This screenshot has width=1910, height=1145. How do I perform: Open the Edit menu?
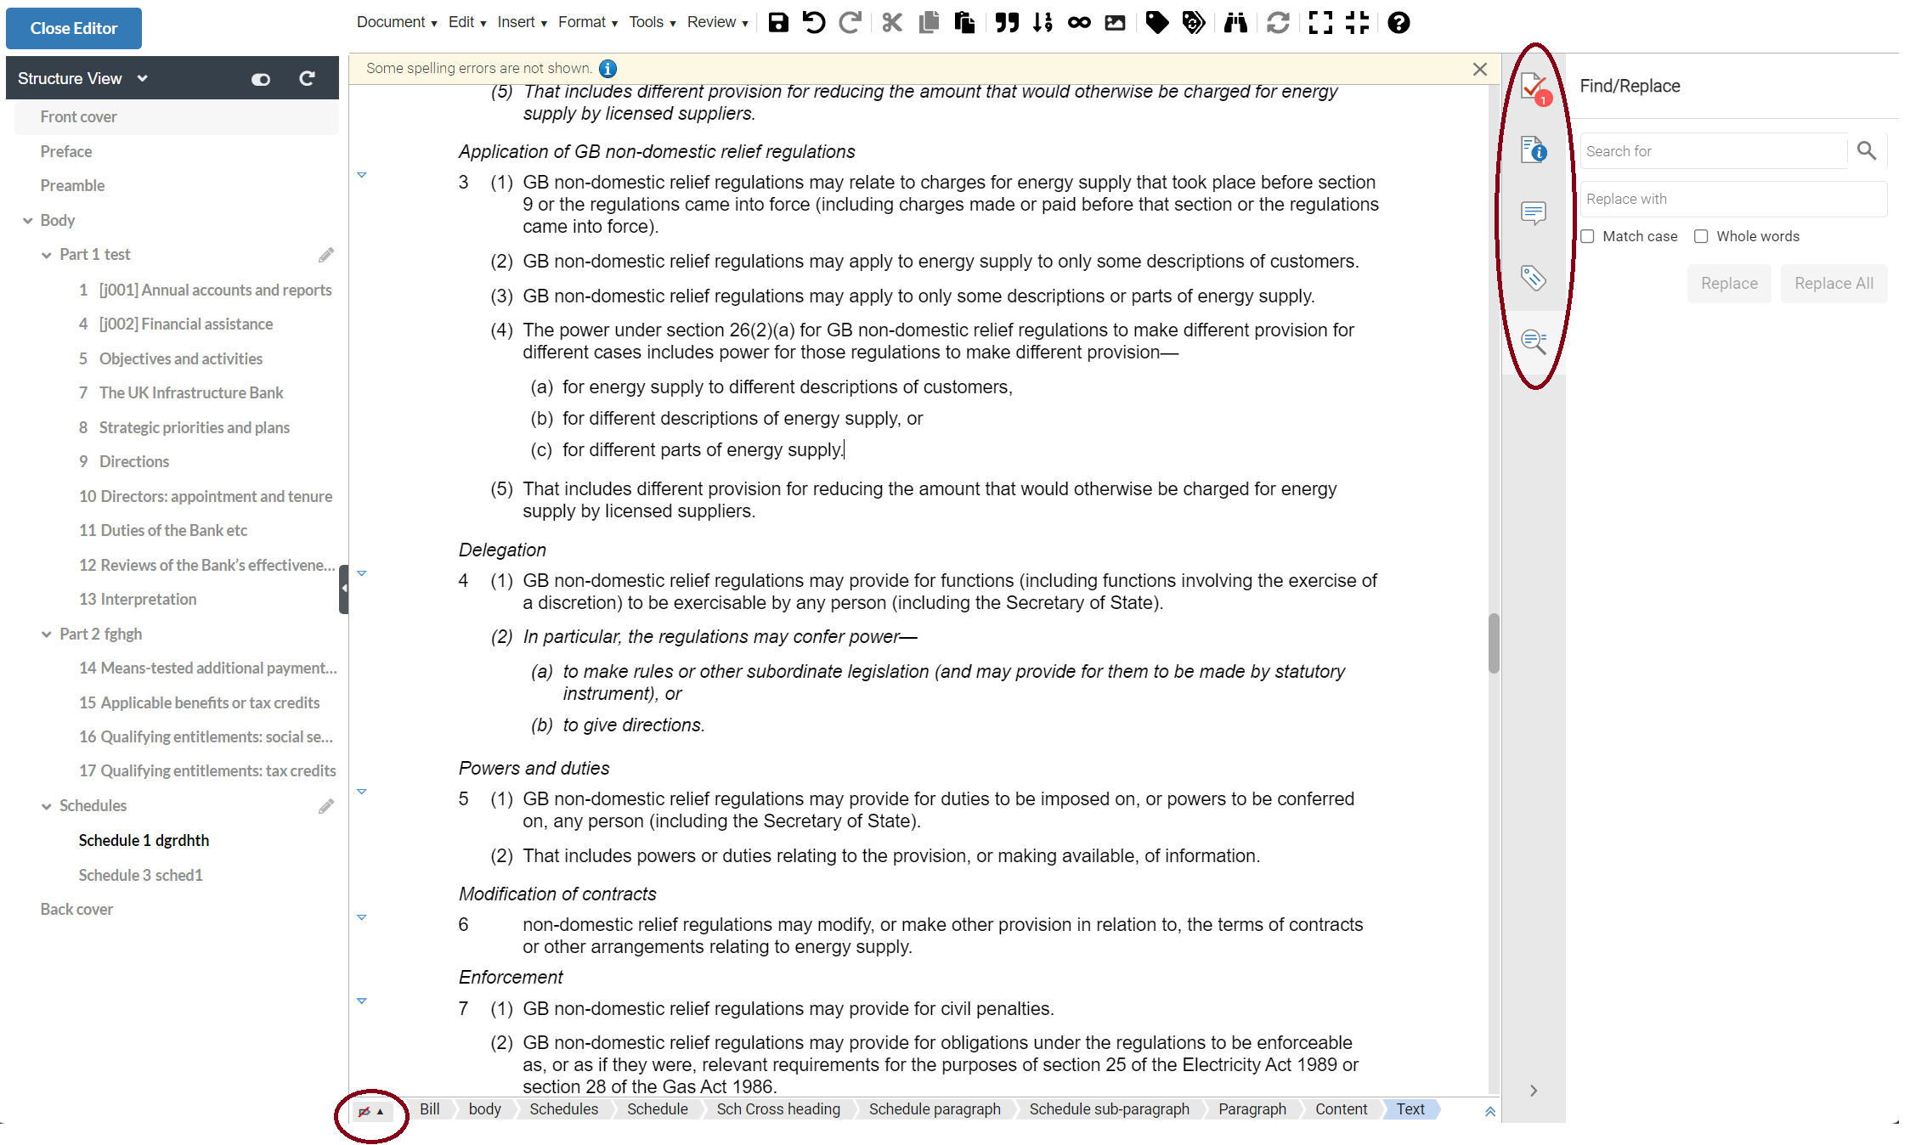[467, 22]
